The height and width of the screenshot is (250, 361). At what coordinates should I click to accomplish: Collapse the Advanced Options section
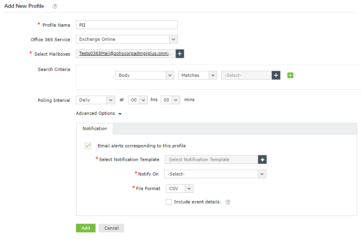pyautogui.click(x=99, y=114)
